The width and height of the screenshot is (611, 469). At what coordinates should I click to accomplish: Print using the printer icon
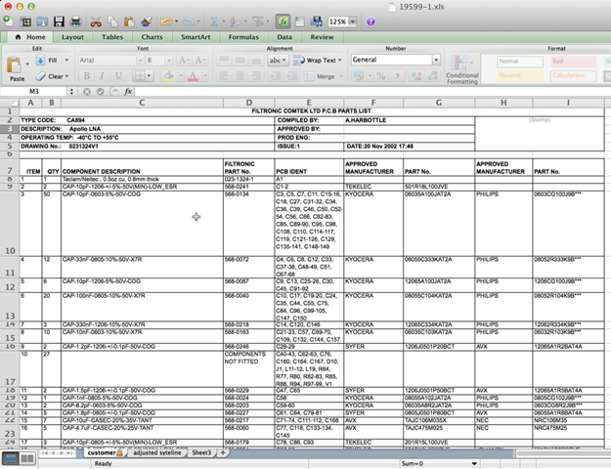click(x=75, y=21)
